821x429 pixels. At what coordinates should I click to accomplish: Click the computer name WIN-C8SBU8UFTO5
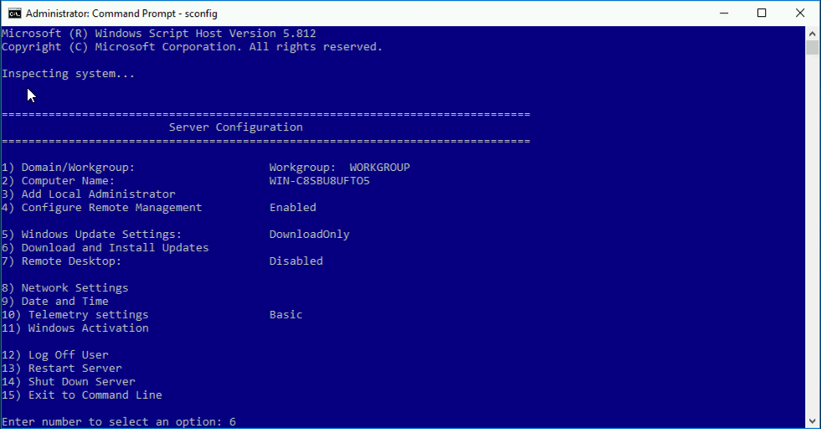point(319,181)
